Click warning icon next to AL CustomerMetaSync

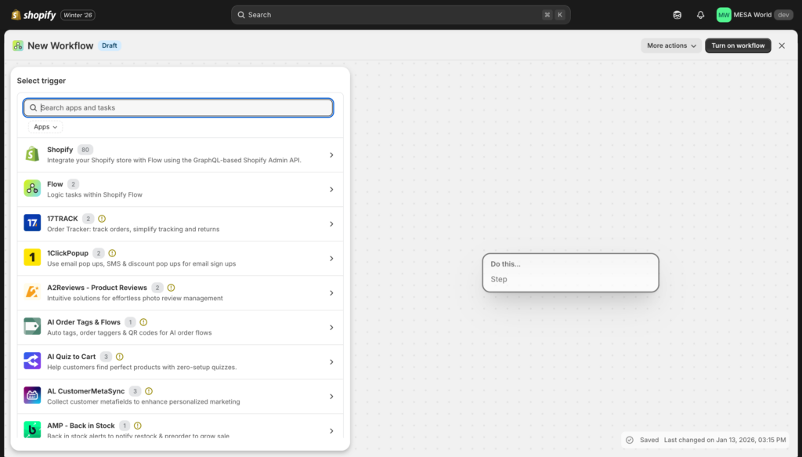148,391
